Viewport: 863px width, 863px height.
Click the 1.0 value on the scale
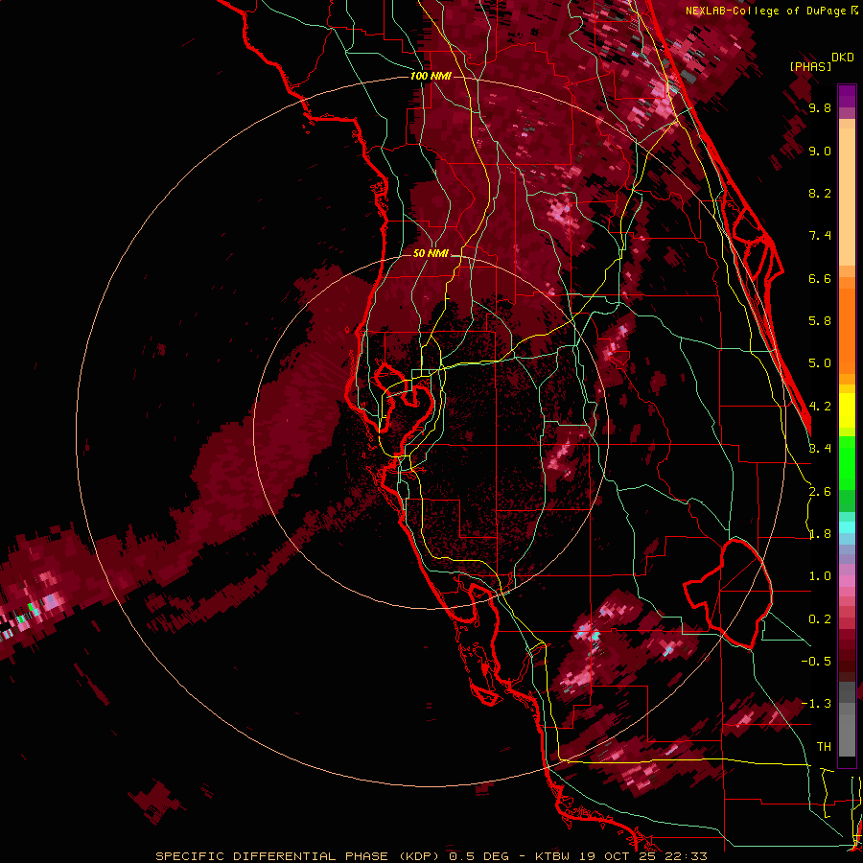(x=820, y=576)
